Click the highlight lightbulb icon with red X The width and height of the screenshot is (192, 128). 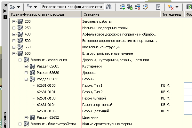pyautogui.click(x=171, y=7)
